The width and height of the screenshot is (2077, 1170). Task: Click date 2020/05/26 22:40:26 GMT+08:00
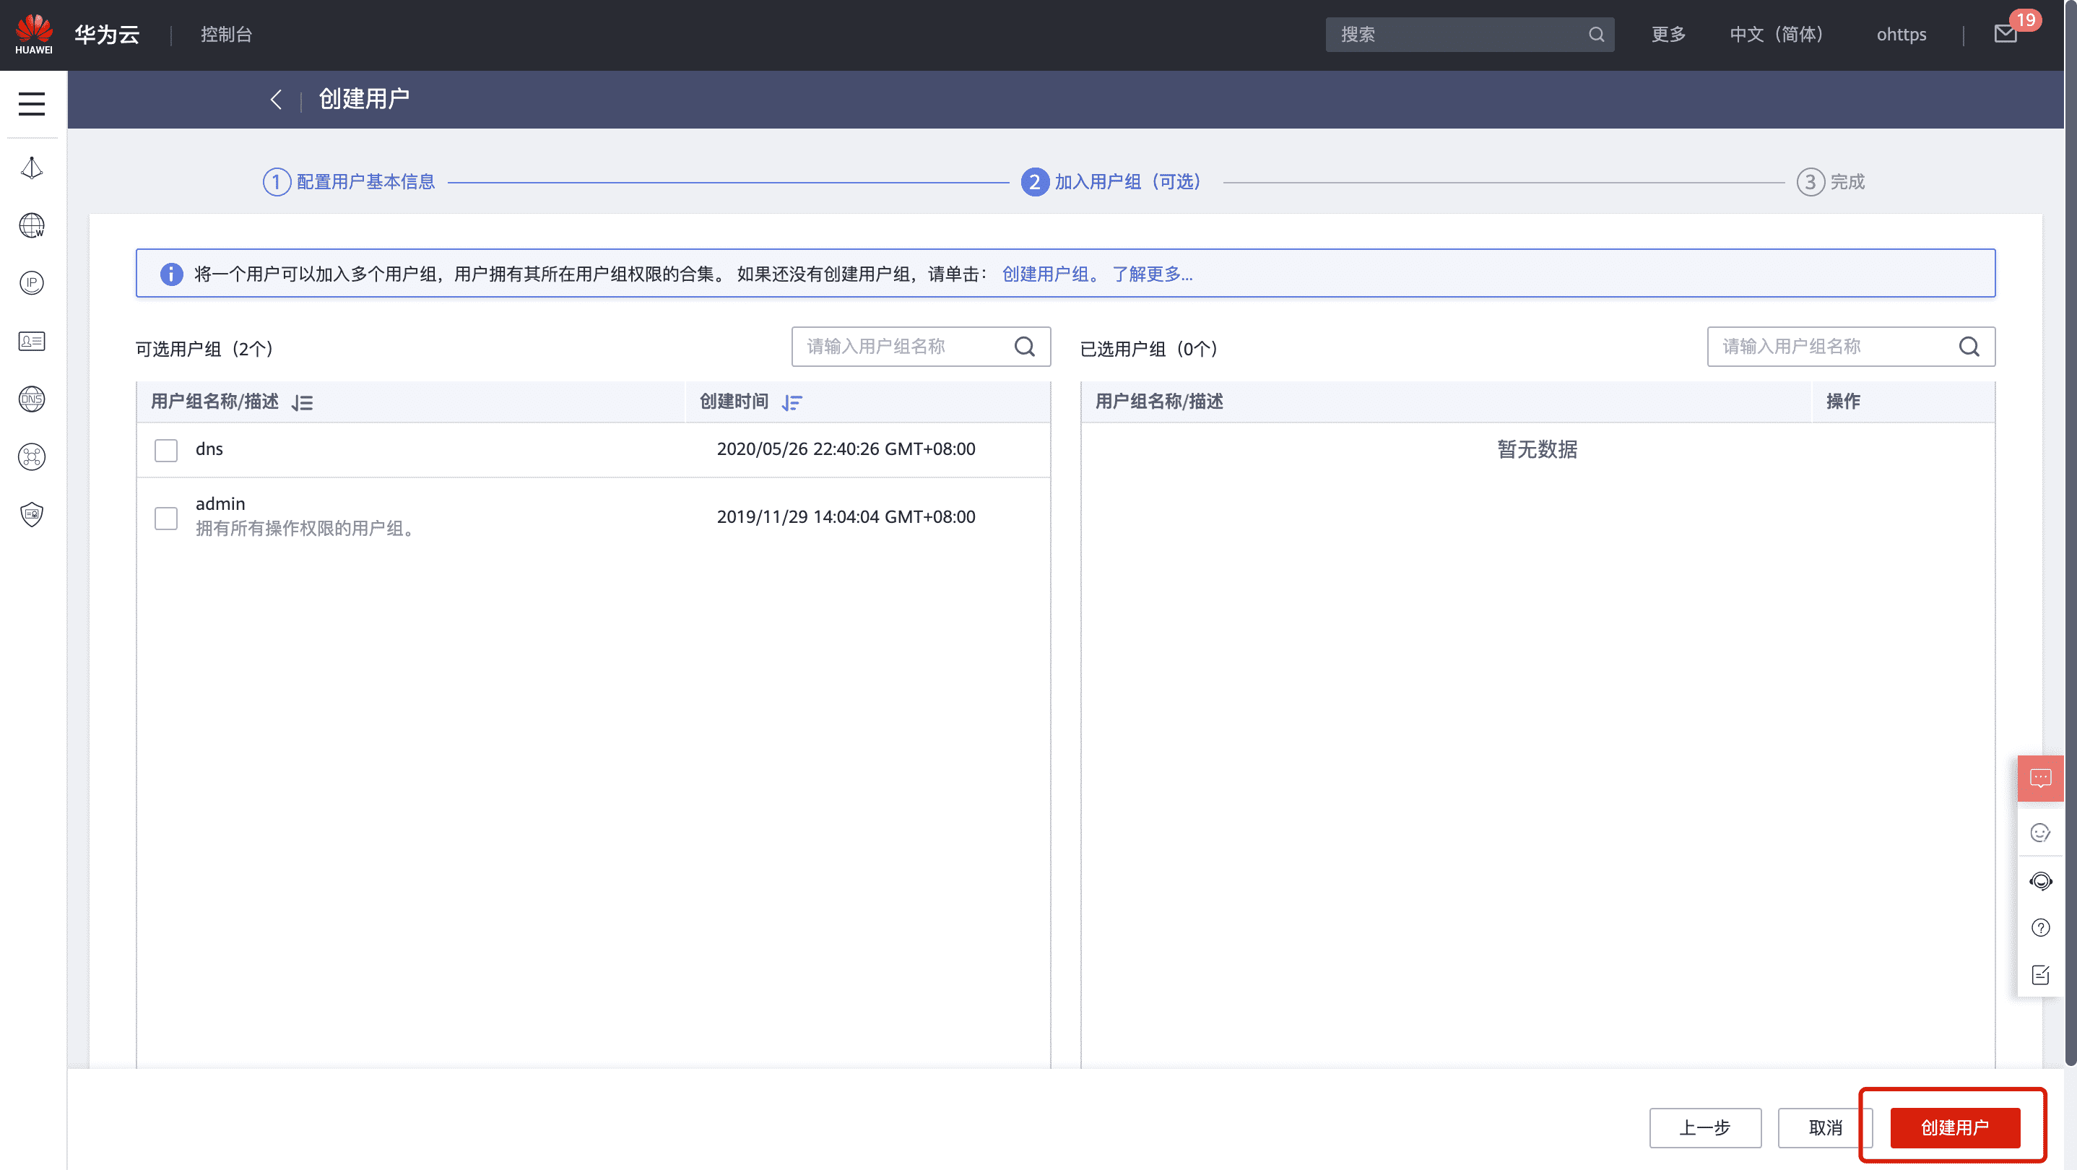click(846, 449)
